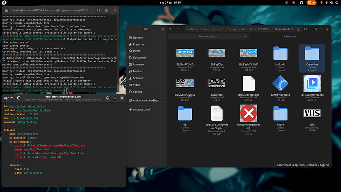The height and width of the screenshot is (192, 341).
Task: Open terminal hamburger menu
Action: coord(106,10)
